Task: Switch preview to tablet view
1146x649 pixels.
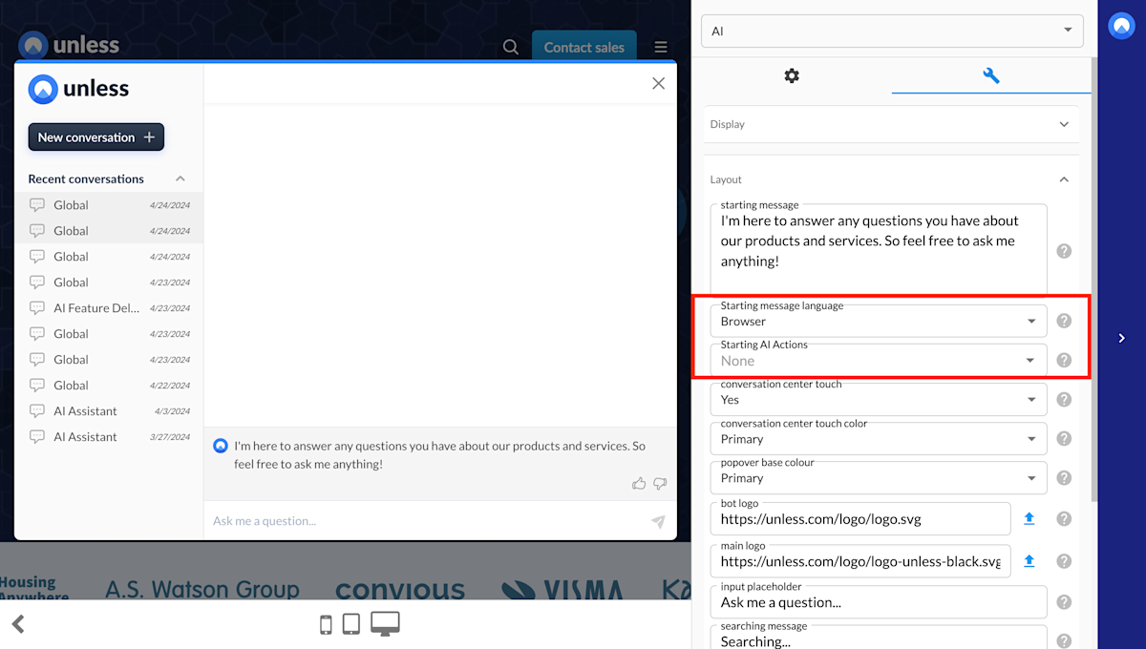Action: point(352,622)
